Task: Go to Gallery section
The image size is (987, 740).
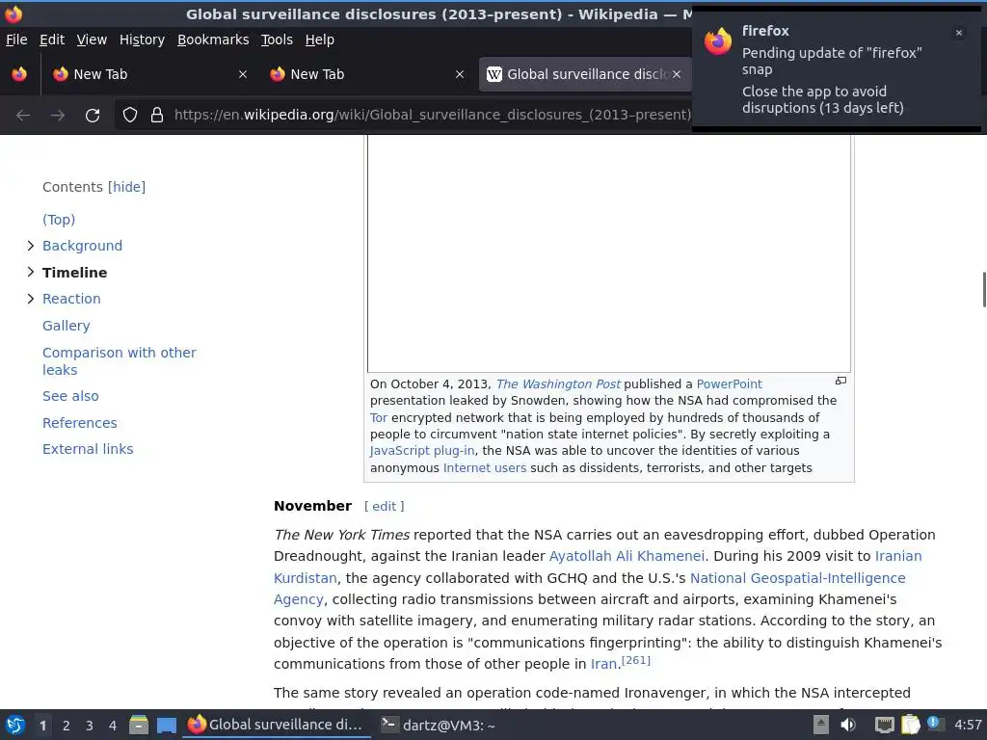Action: [67, 326]
